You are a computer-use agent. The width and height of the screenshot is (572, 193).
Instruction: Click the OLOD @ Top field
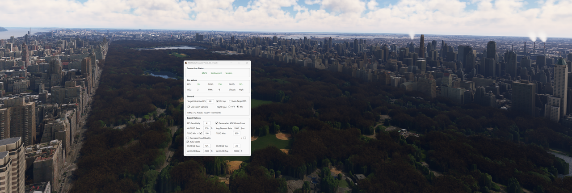(236, 146)
